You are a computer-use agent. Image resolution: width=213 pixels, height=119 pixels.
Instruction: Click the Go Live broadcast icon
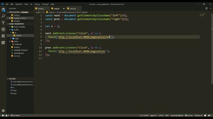[x=186, y=115]
